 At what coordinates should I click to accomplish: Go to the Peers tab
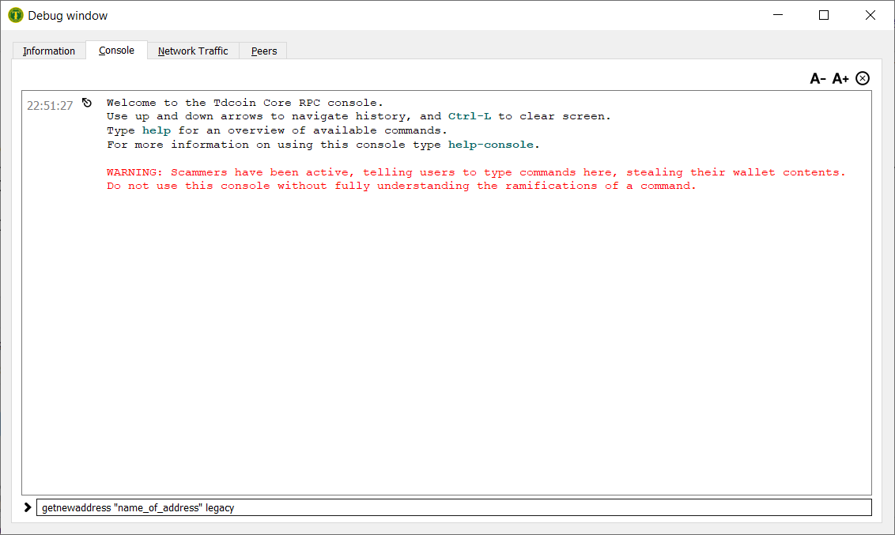264,51
